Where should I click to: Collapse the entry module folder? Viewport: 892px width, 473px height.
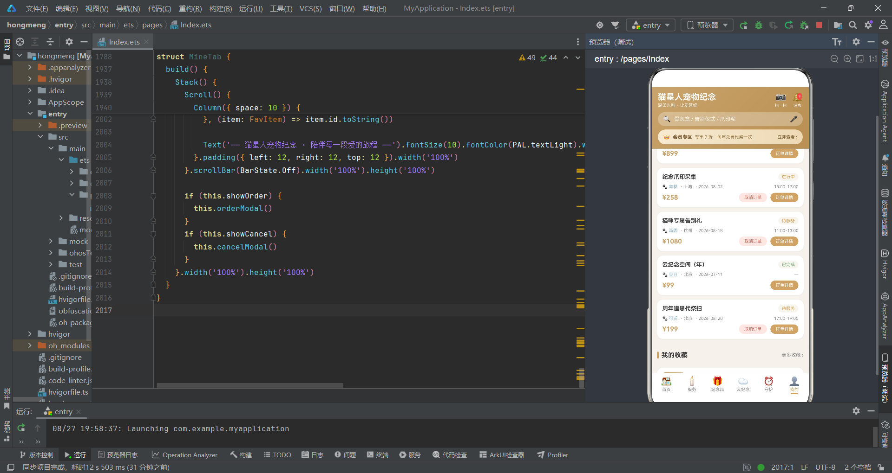(30, 114)
